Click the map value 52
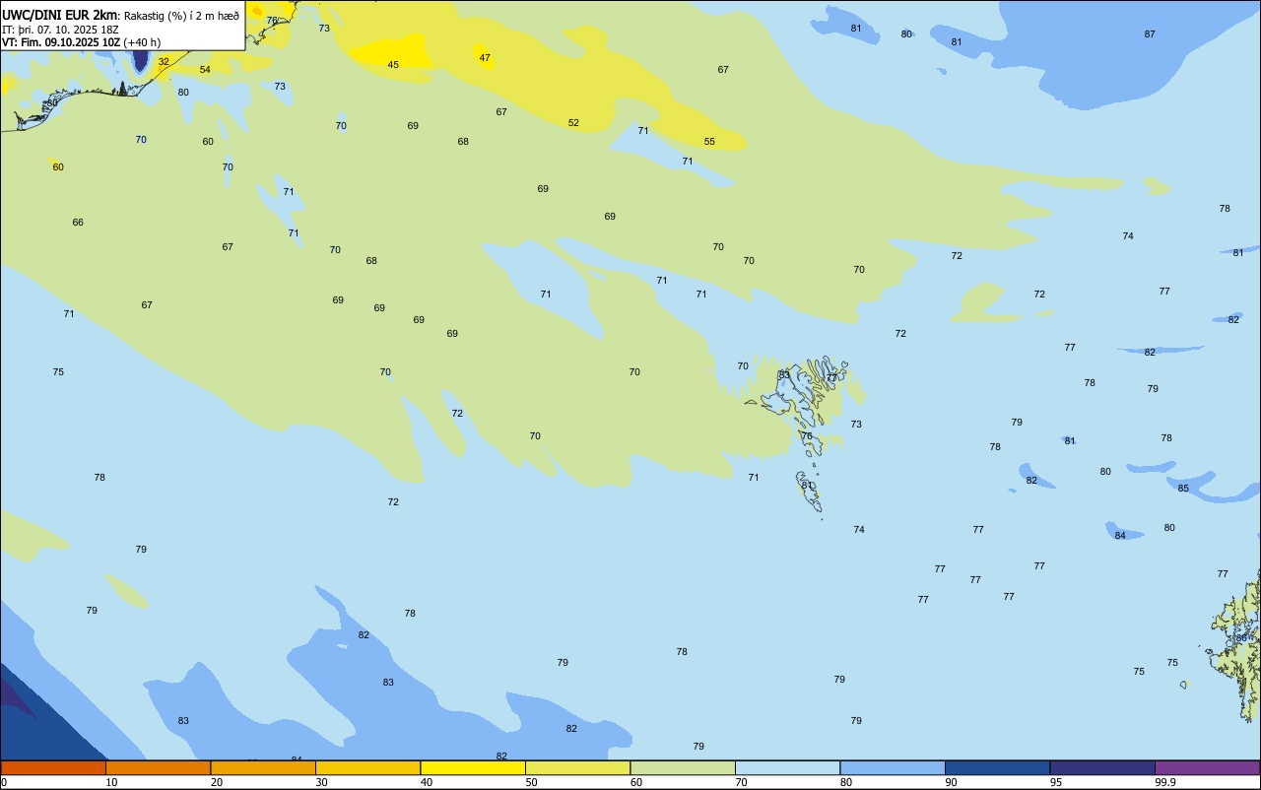Screen dimensions: 1261x790 tap(573, 123)
